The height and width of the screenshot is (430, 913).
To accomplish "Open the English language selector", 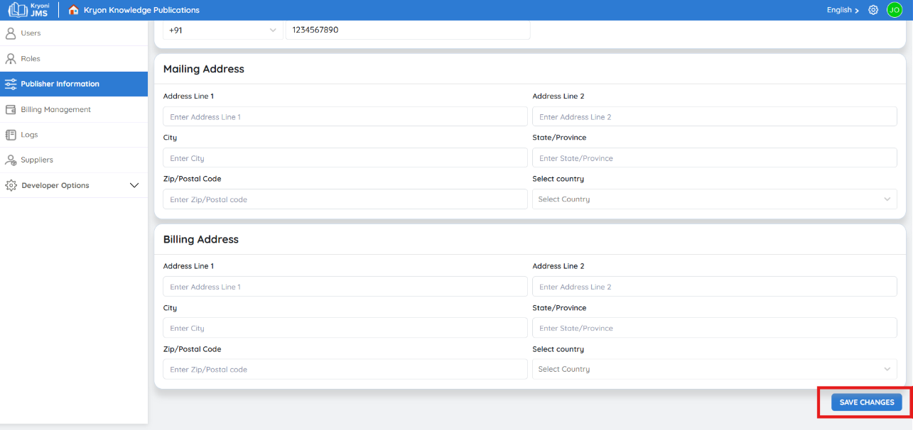I will (843, 10).
